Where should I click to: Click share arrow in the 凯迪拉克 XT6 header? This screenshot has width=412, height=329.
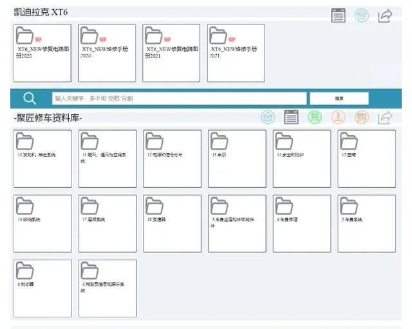click(x=385, y=15)
